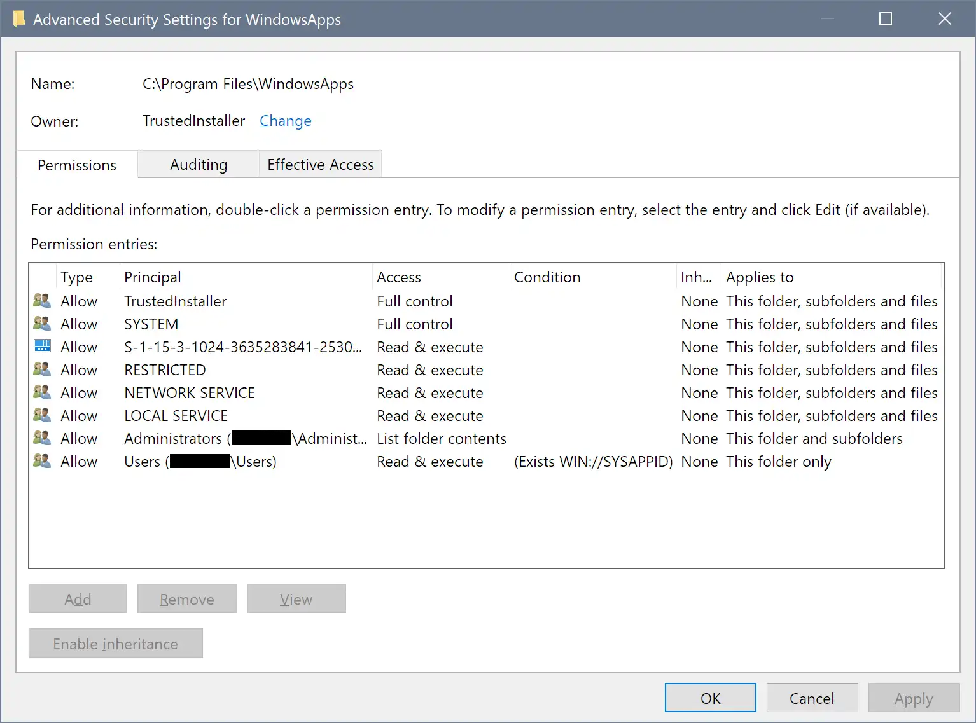Click the app package tile icon for S-1-15 entry
The width and height of the screenshot is (976, 723).
point(41,346)
